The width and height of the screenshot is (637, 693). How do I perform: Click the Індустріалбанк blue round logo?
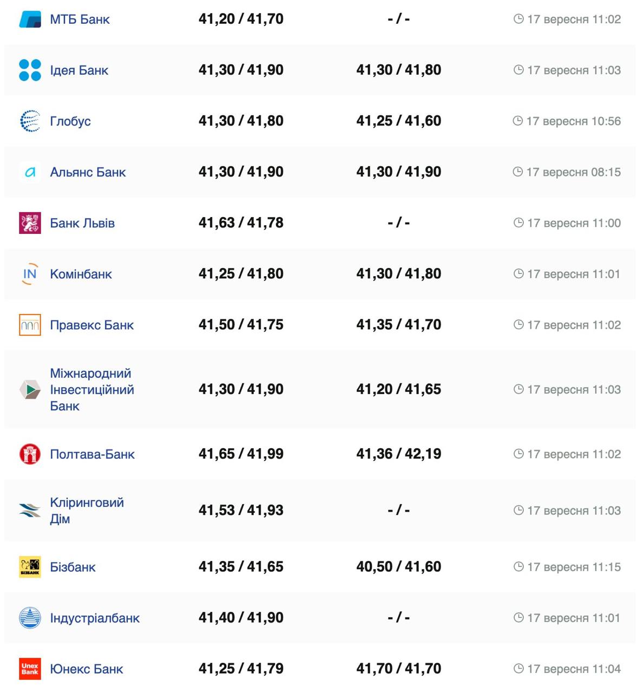[30, 618]
